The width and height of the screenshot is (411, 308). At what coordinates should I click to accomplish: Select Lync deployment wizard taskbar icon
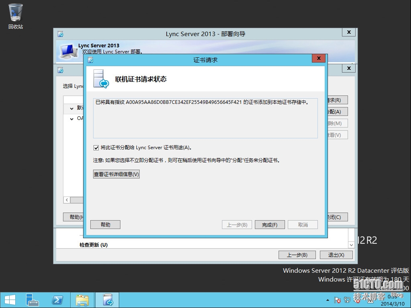pyautogui.click(x=108, y=300)
